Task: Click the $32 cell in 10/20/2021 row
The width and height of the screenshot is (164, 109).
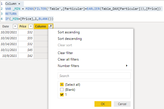Action: click(26, 32)
